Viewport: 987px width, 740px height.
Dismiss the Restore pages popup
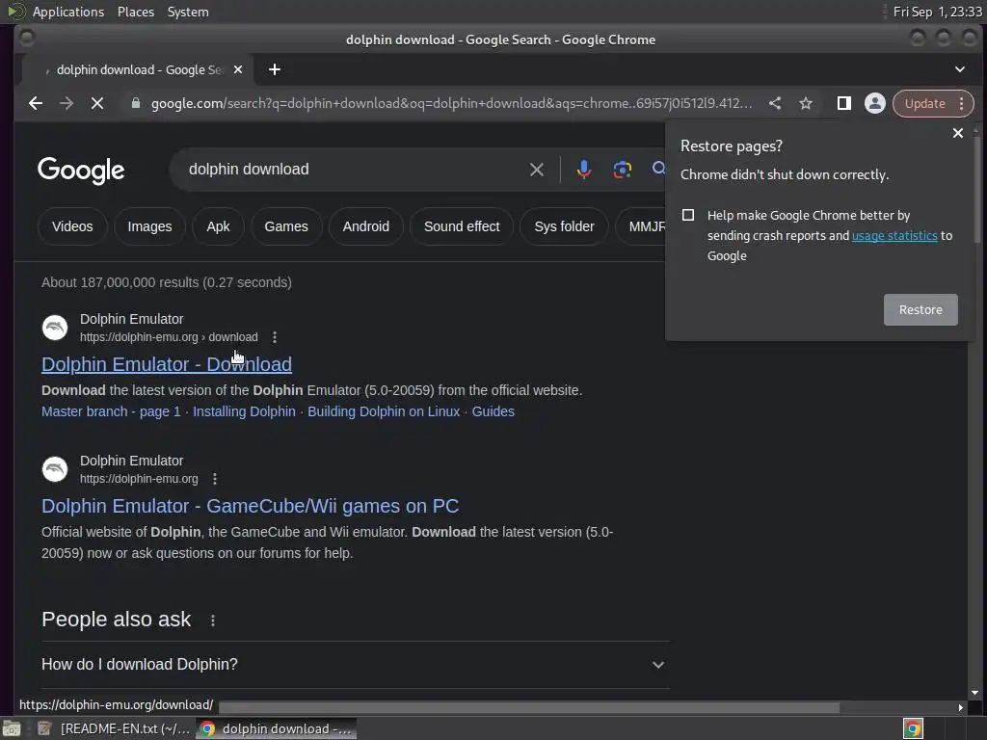pyautogui.click(x=957, y=133)
